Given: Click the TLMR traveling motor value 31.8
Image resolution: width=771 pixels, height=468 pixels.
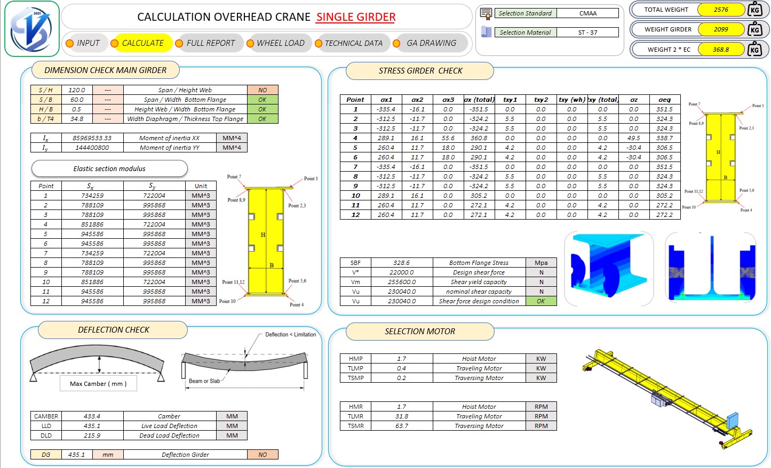Looking at the screenshot, I should coord(401,416).
